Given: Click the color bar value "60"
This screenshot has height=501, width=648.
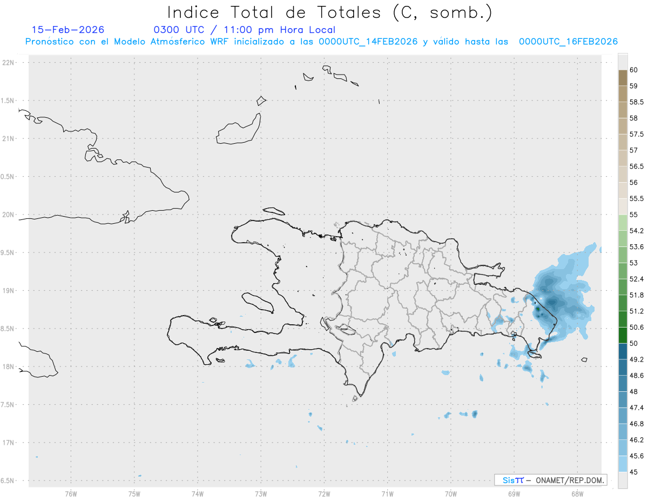Looking at the screenshot, I should click(x=634, y=70).
